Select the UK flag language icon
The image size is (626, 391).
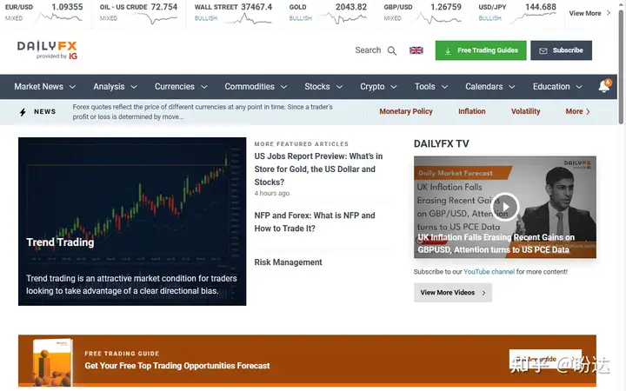tap(416, 50)
